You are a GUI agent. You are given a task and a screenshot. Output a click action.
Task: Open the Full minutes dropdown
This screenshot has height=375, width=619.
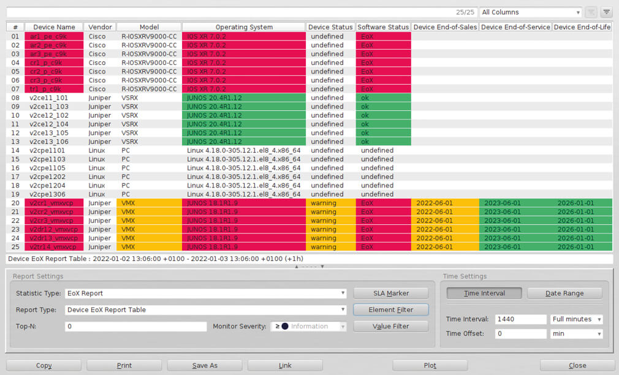tap(576, 319)
